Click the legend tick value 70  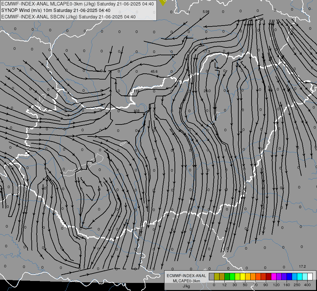point(255,285)
